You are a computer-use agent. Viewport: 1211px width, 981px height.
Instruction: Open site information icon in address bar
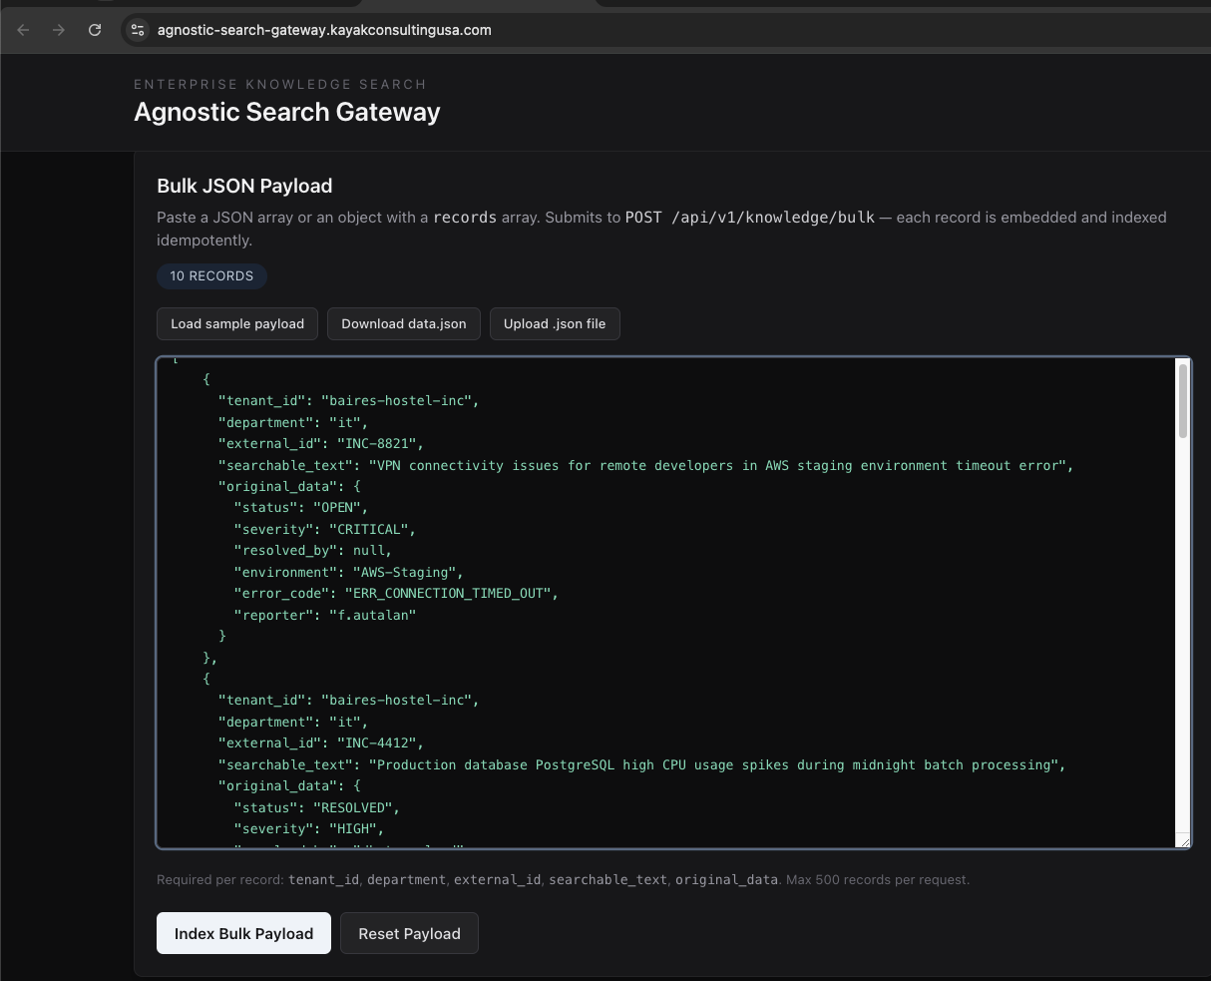138,30
